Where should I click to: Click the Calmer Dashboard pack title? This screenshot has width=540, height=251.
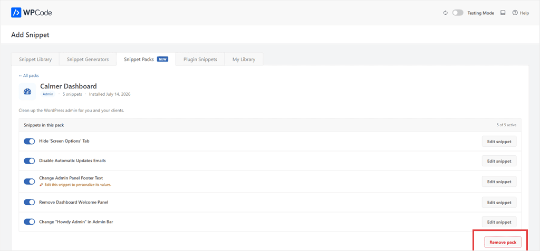tap(69, 86)
